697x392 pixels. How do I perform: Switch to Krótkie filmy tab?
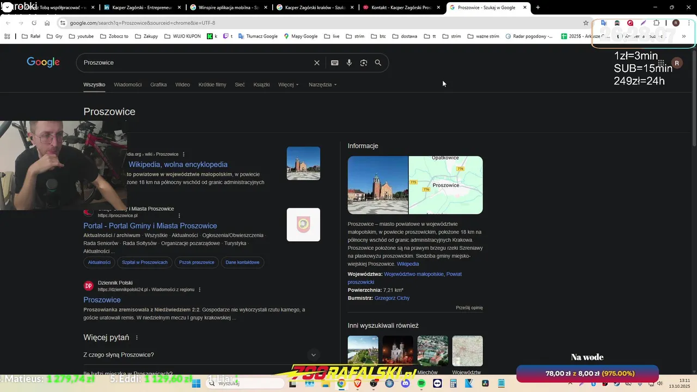[x=212, y=84]
